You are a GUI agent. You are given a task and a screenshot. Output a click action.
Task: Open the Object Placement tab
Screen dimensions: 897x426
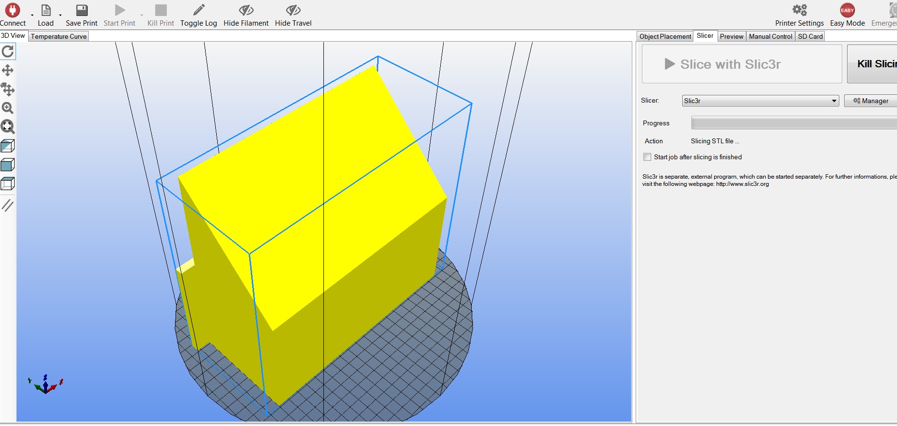coord(665,36)
